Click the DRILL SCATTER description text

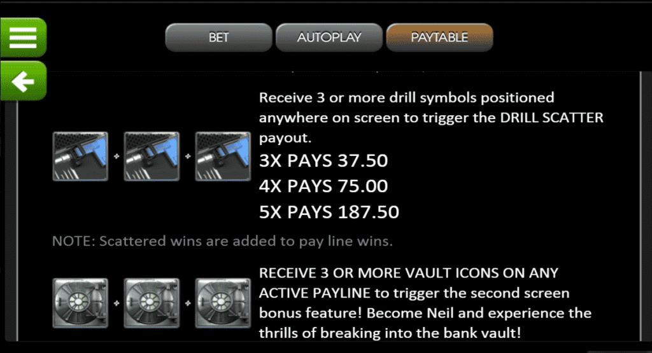(x=431, y=118)
